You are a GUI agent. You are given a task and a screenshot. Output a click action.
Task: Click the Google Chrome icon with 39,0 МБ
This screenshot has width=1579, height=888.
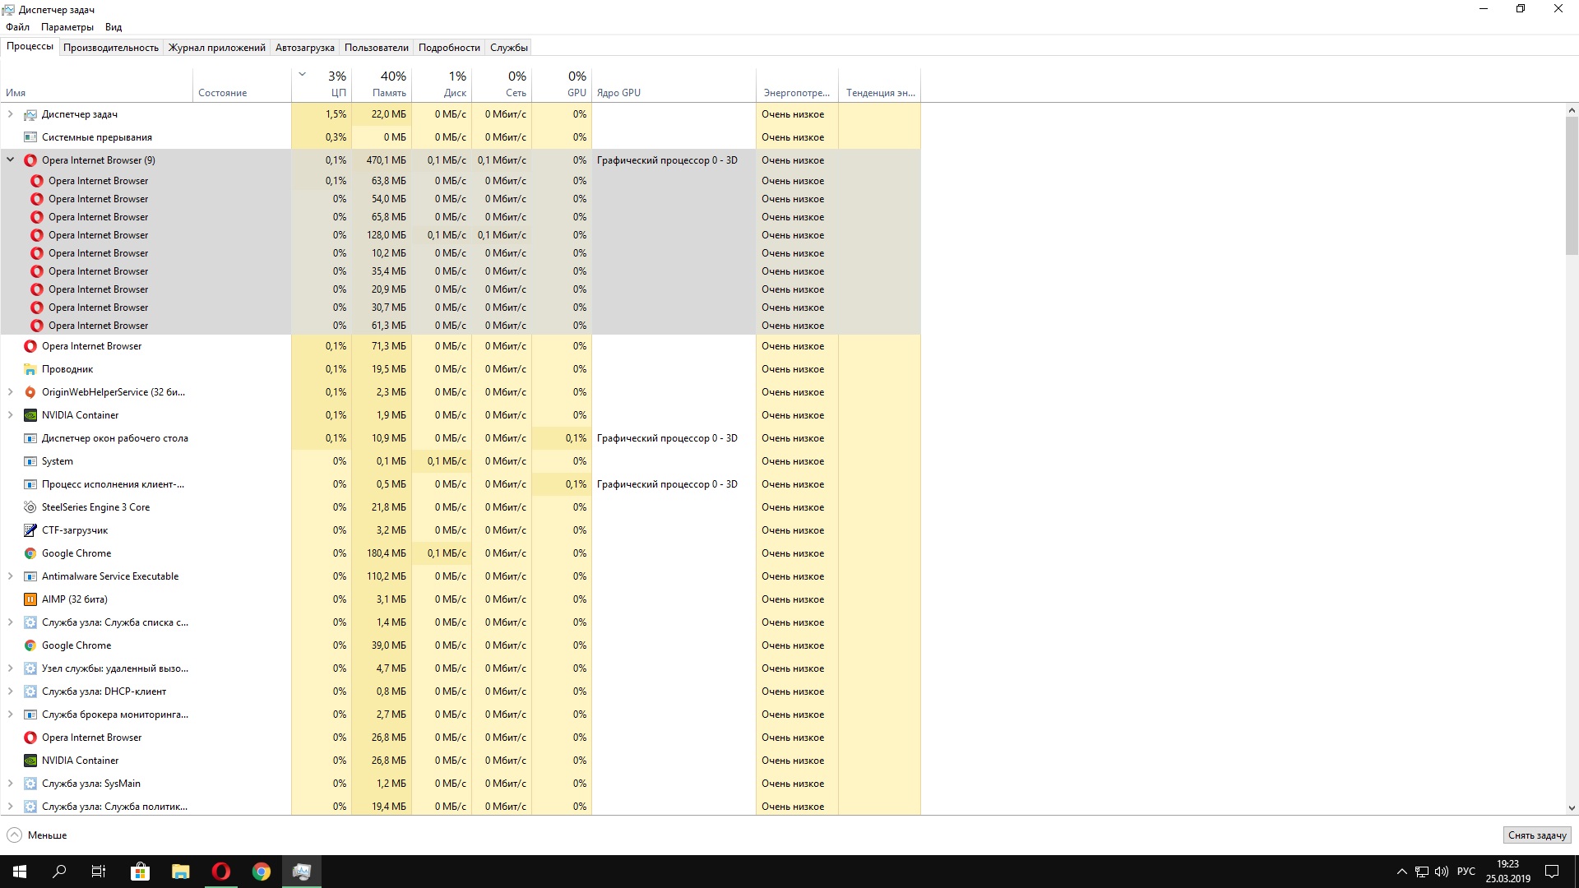tap(30, 645)
